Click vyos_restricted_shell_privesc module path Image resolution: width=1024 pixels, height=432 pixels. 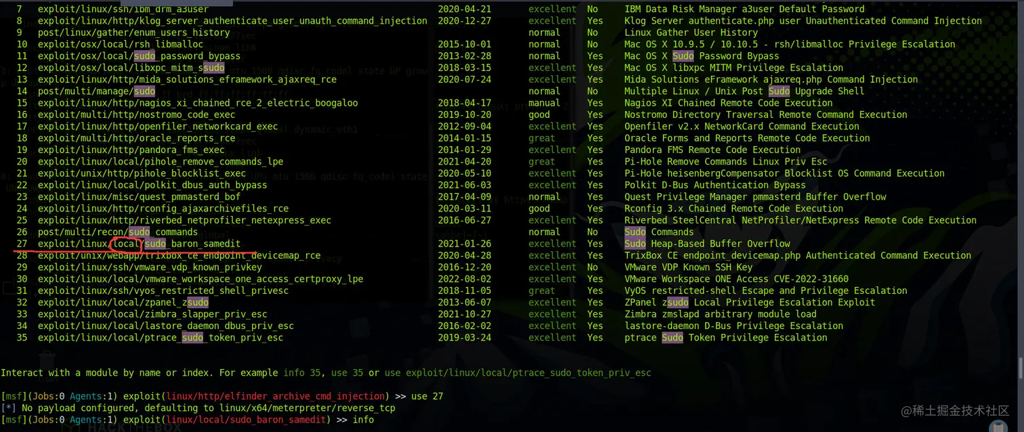[x=163, y=290]
